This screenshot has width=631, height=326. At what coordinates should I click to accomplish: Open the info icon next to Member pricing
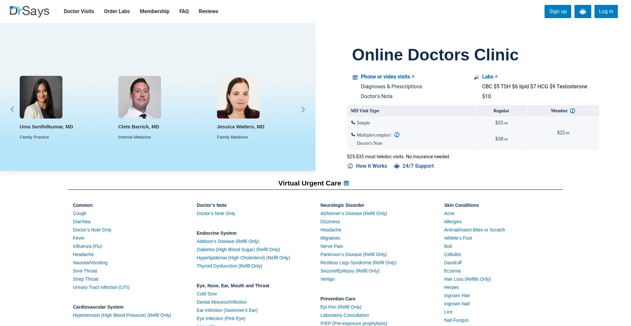573,111
